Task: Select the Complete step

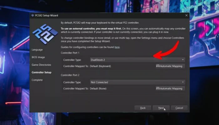Action: click(x=37, y=80)
